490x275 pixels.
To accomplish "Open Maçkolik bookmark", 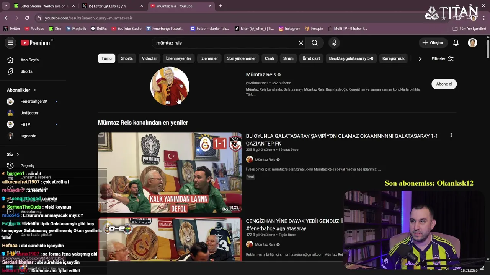I will click(x=76, y=29).
